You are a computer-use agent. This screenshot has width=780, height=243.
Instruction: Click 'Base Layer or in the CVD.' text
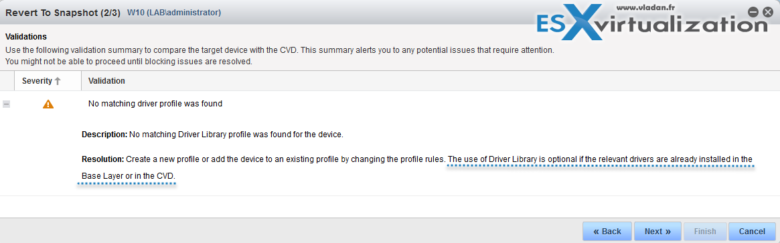pos(129,176)
